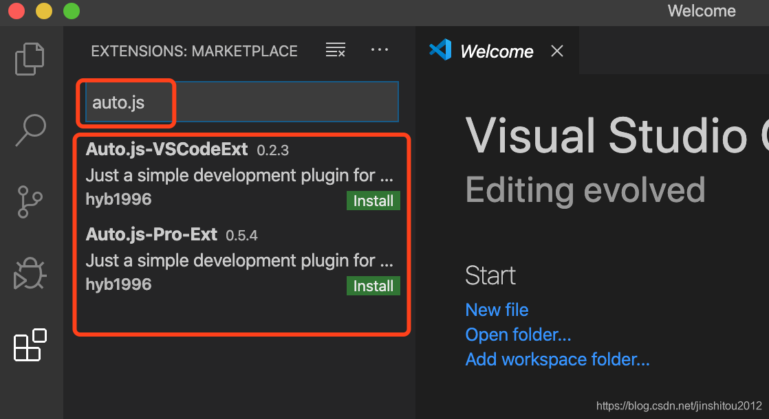Open the extensions More Actions ellipsis

coord(380,50)
